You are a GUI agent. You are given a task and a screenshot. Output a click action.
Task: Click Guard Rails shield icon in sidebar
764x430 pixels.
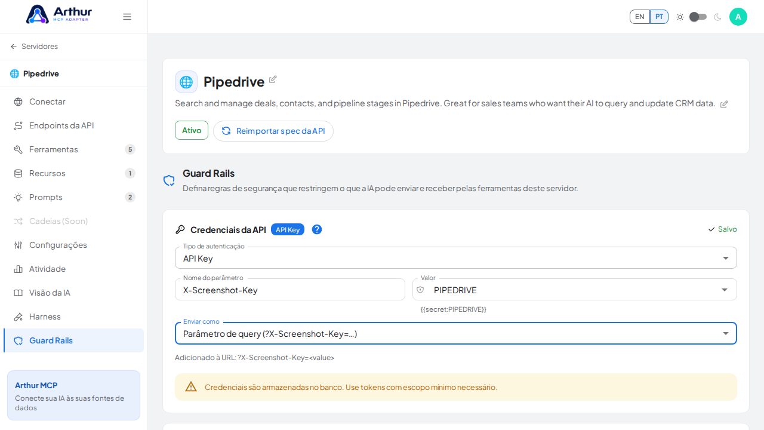(19, 340)
